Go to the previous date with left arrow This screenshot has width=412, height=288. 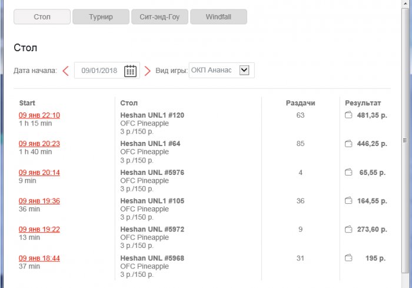pyautogui.click(x=65, y=71)
